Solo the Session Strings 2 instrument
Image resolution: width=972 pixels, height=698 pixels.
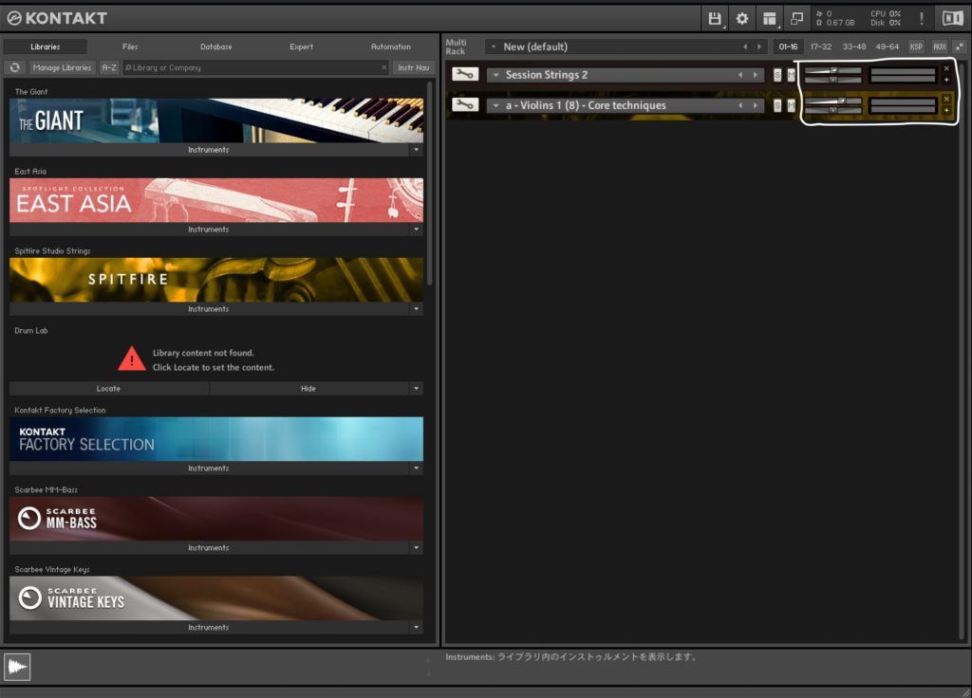(x=777, y=75)
